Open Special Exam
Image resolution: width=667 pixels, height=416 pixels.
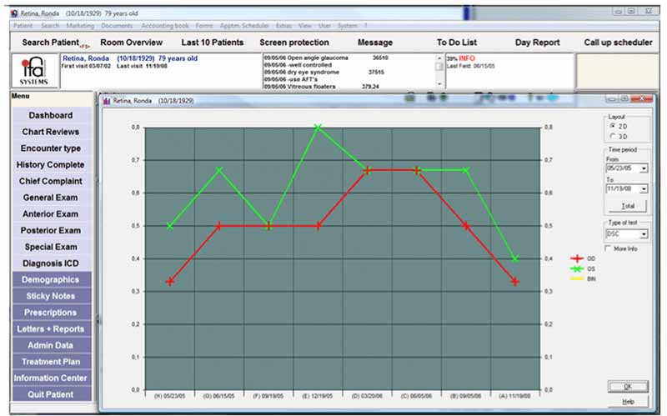point(51,247)
